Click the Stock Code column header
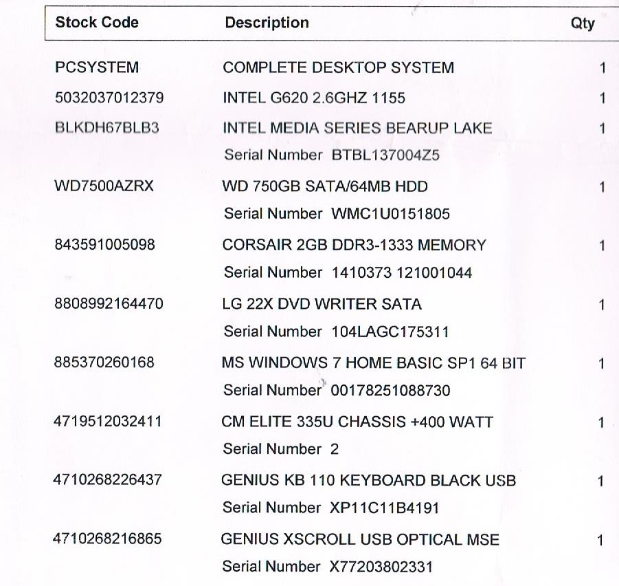The height and width of the screenshot is (586, 619). pyautogui.click(x=97, y=22)
